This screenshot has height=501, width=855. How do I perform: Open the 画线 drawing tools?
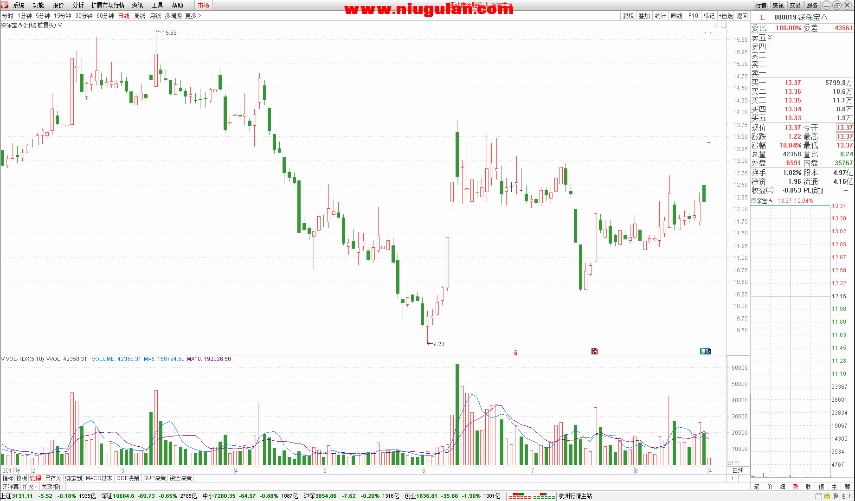[x=677, y=16]
